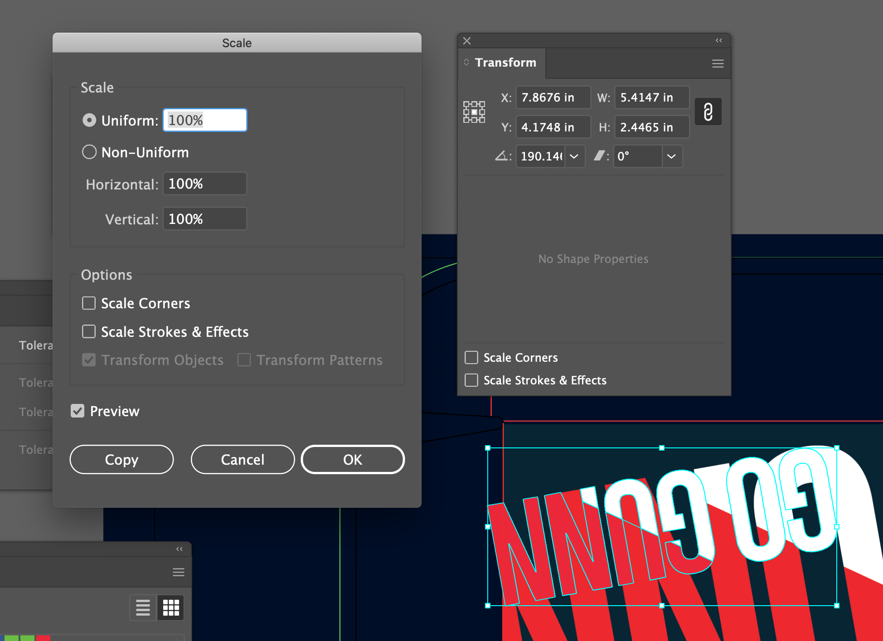
Task: Click the shear angle dropdown arrow
Action: pyautogui.click(x=672, y=156)
